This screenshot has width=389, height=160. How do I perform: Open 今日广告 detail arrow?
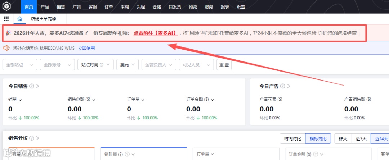pyautogui.click(x=289, y=86)
